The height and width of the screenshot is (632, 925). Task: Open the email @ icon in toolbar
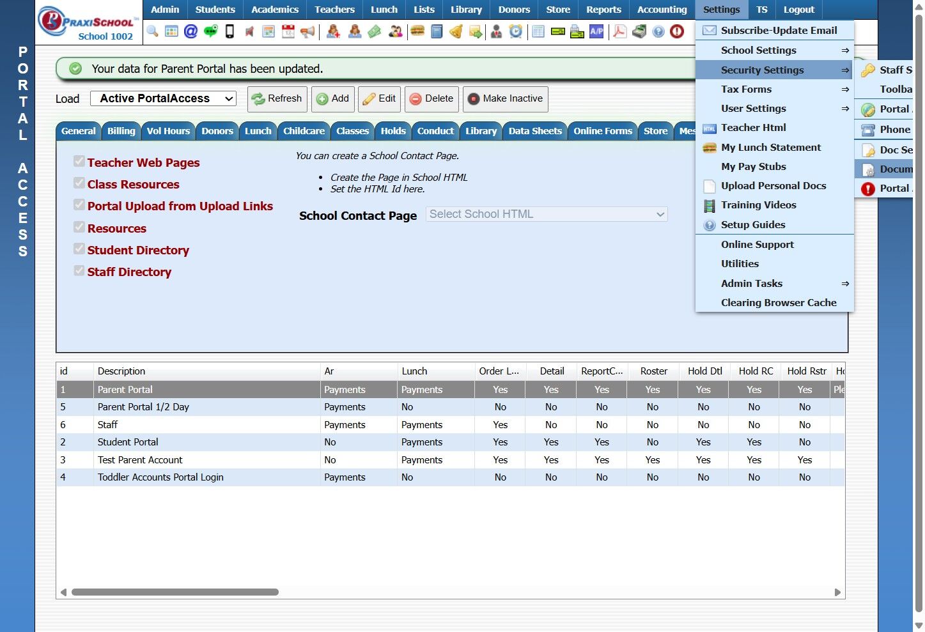coord(190,31)
